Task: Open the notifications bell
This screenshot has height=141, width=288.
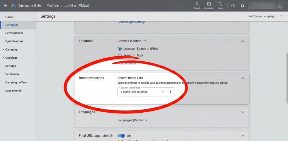Action: pos(242,6)
